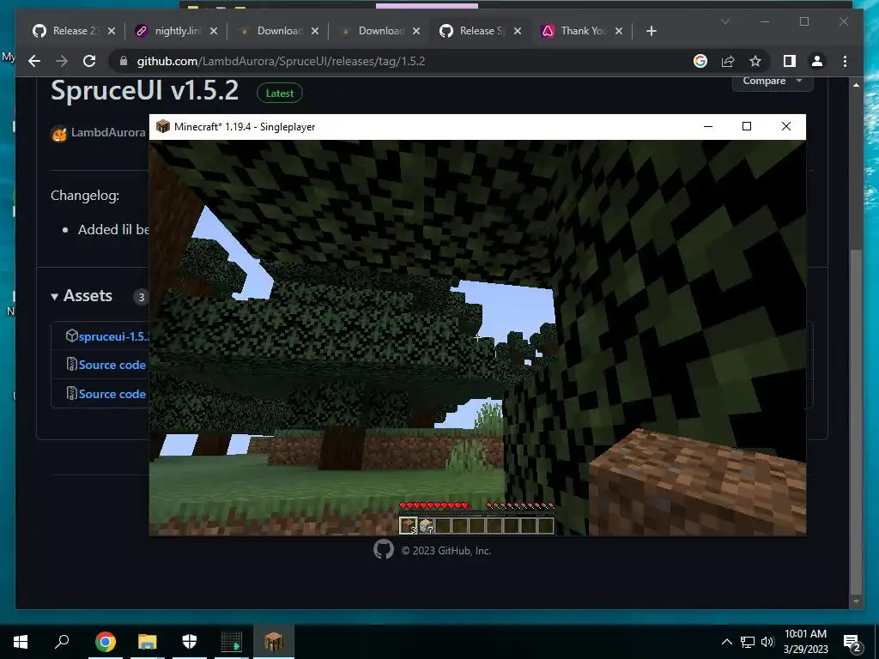Reload the GitHub release page

coord(89,61)
